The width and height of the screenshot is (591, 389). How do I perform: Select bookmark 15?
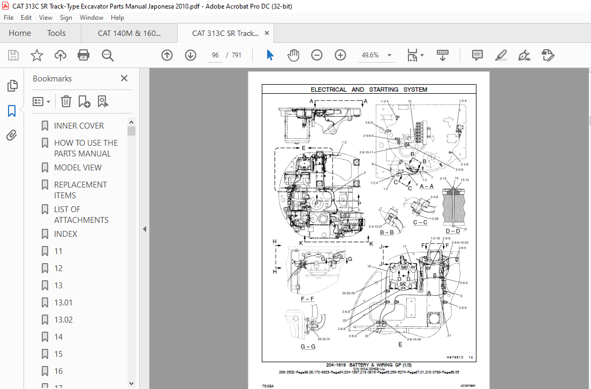(58, 354)
